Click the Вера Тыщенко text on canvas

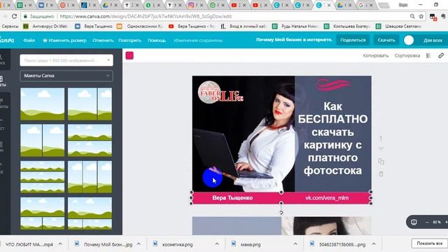(232, 197)
